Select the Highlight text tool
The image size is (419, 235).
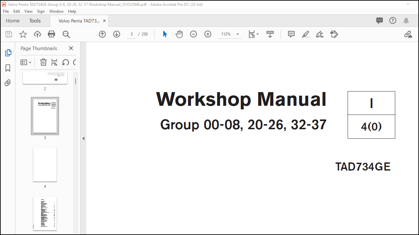[306, 34]
